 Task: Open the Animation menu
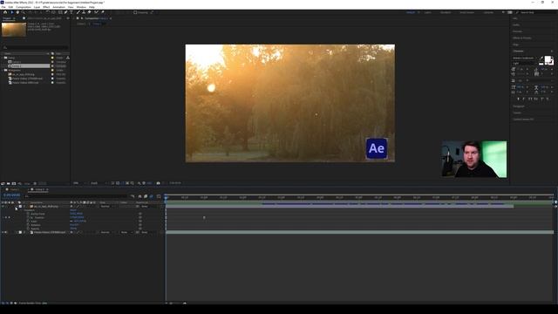(x=58, y=7)
